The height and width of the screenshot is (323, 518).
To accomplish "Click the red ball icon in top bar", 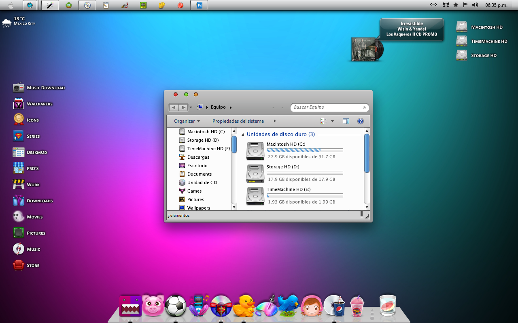I will click(x=180, y=5).
